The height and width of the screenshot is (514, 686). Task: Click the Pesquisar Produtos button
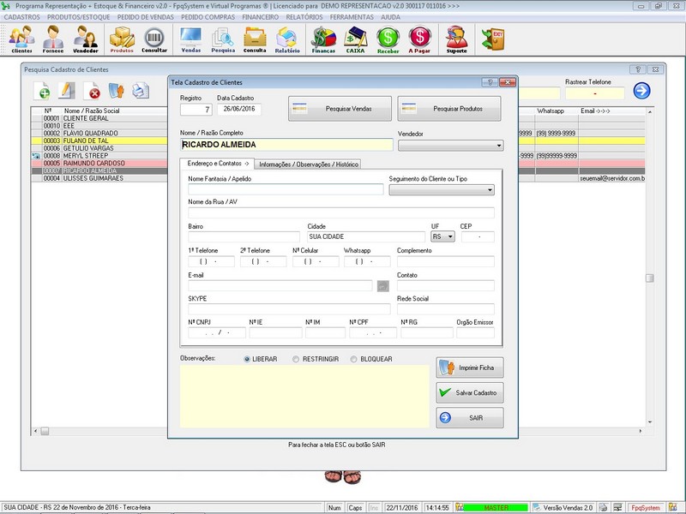pyautogui.click(x=448, y=109)
